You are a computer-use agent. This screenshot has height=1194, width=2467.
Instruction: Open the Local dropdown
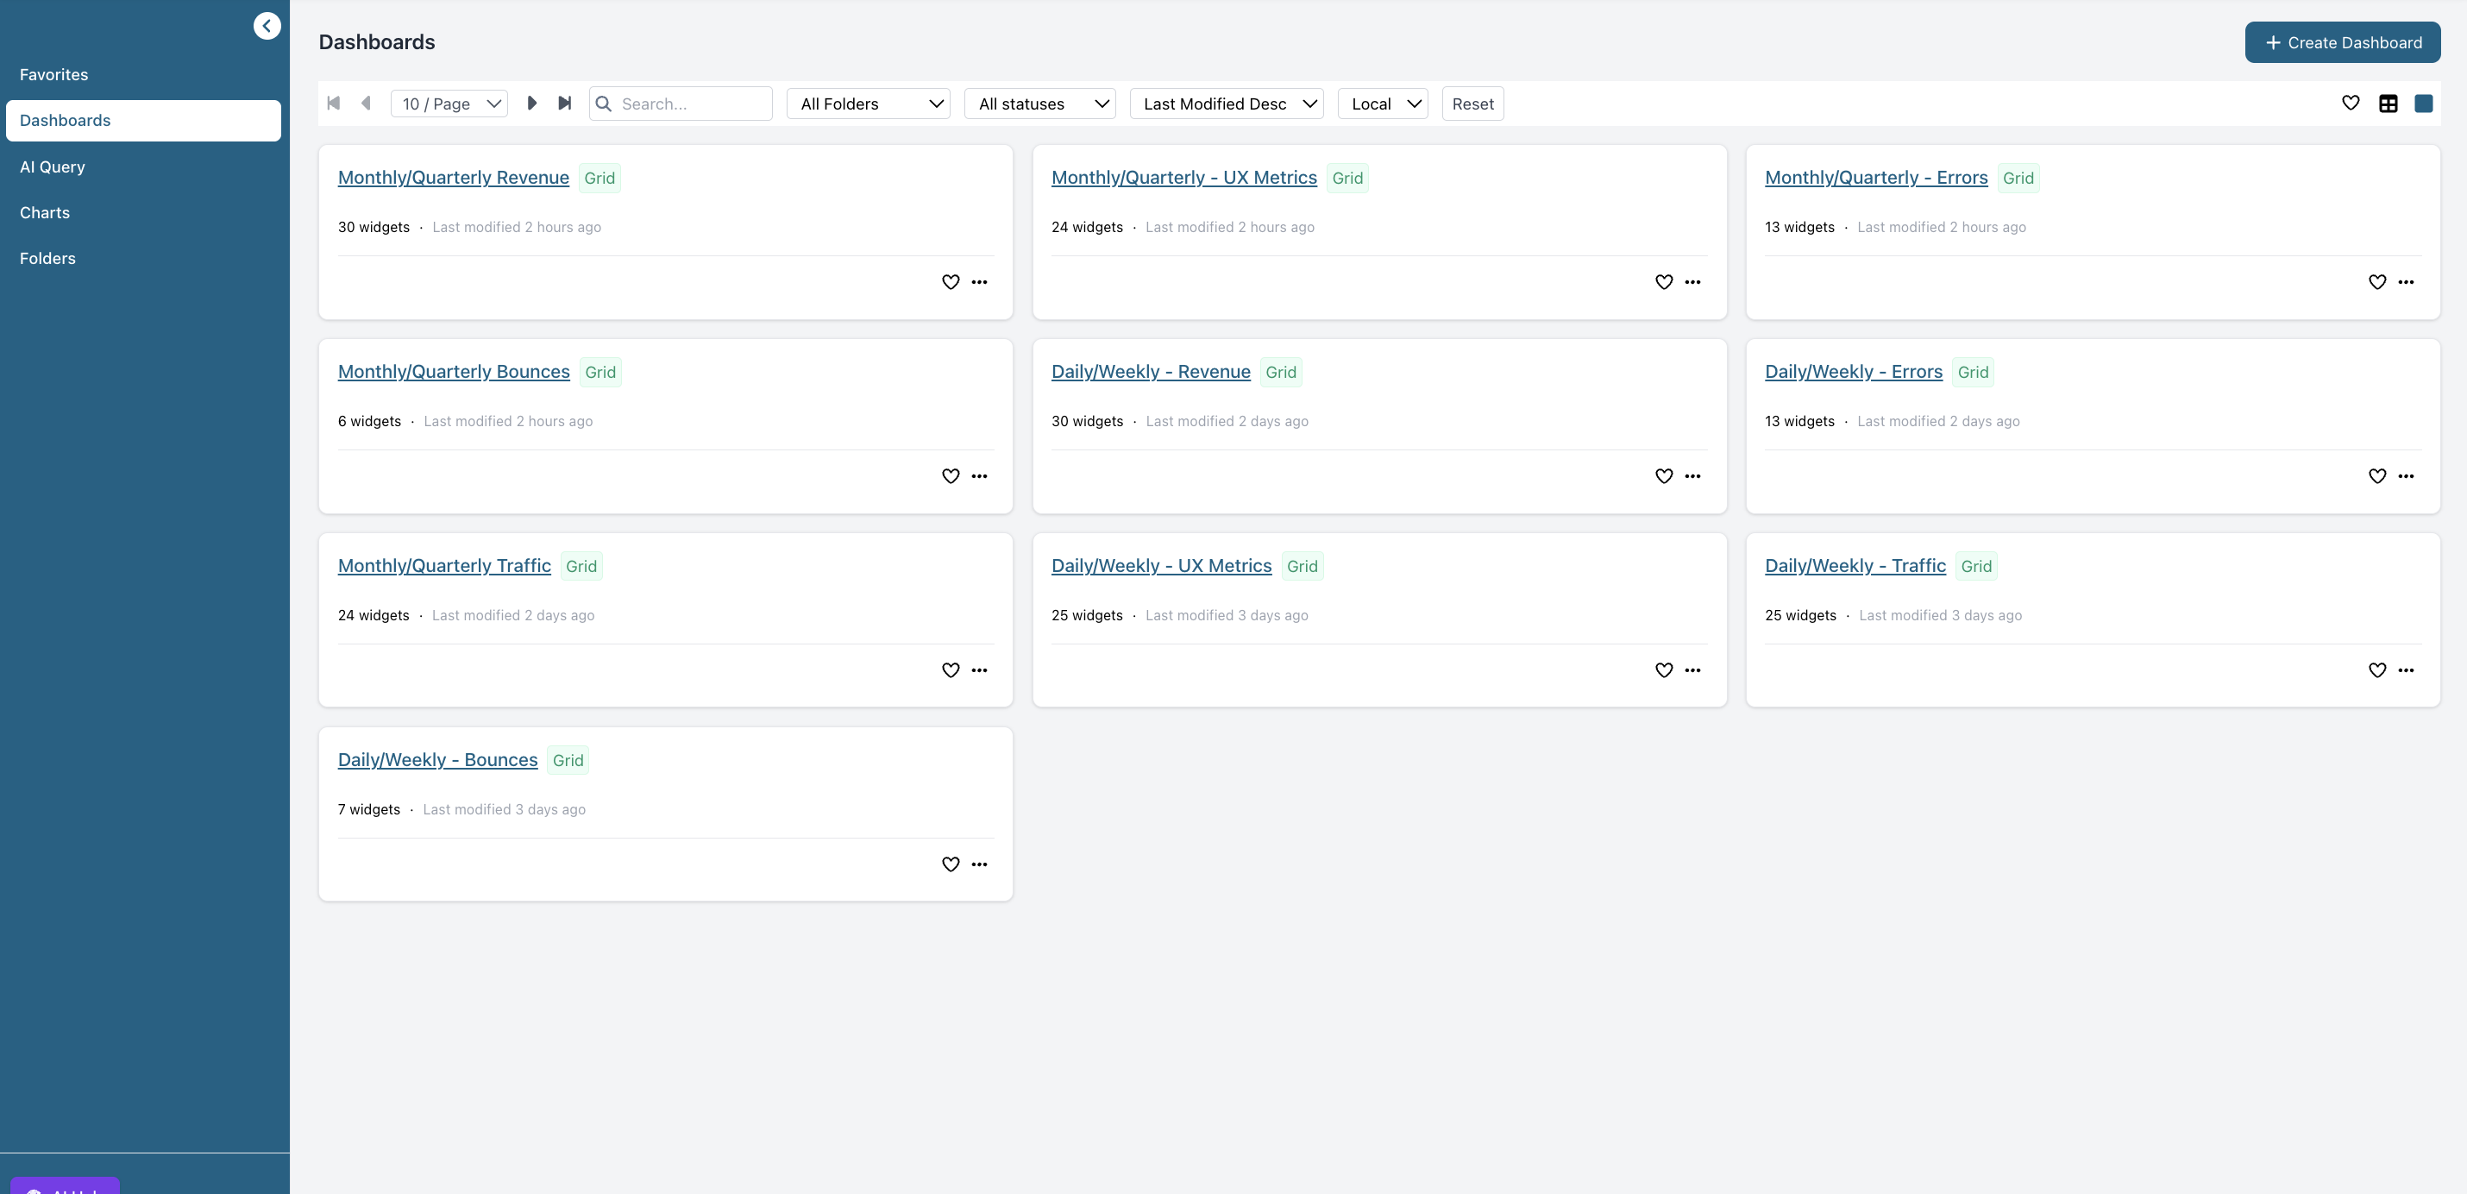1383,104
